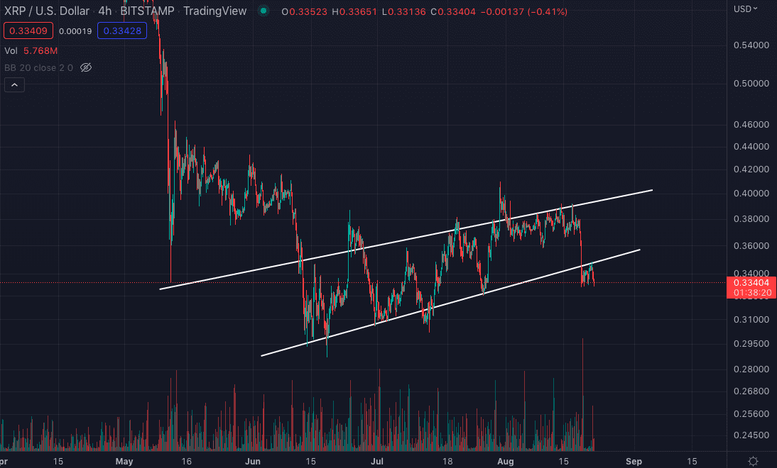Click the 0.29500 price axis label

[751, 344]
